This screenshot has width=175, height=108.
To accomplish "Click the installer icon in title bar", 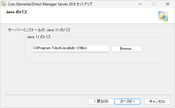I will point(4,4).
